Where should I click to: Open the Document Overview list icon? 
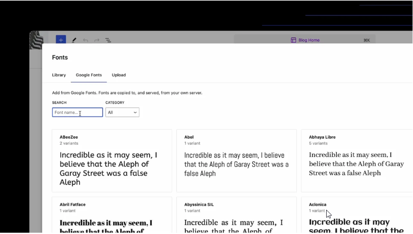(x=108, y=40)
